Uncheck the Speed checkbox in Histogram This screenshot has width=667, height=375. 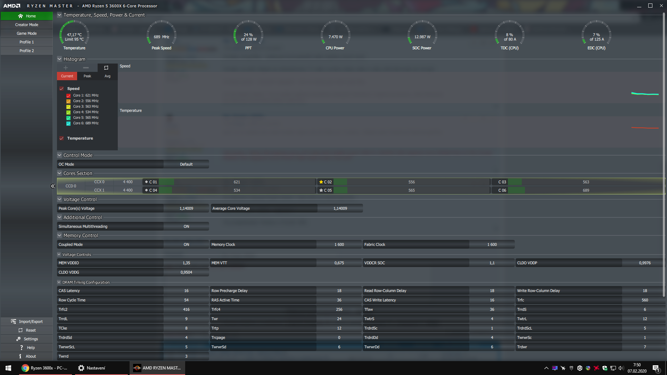click(x=61, y=89)
